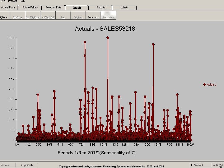Click the copyright Anheuser-Busch text

click(x=111, y=166)
